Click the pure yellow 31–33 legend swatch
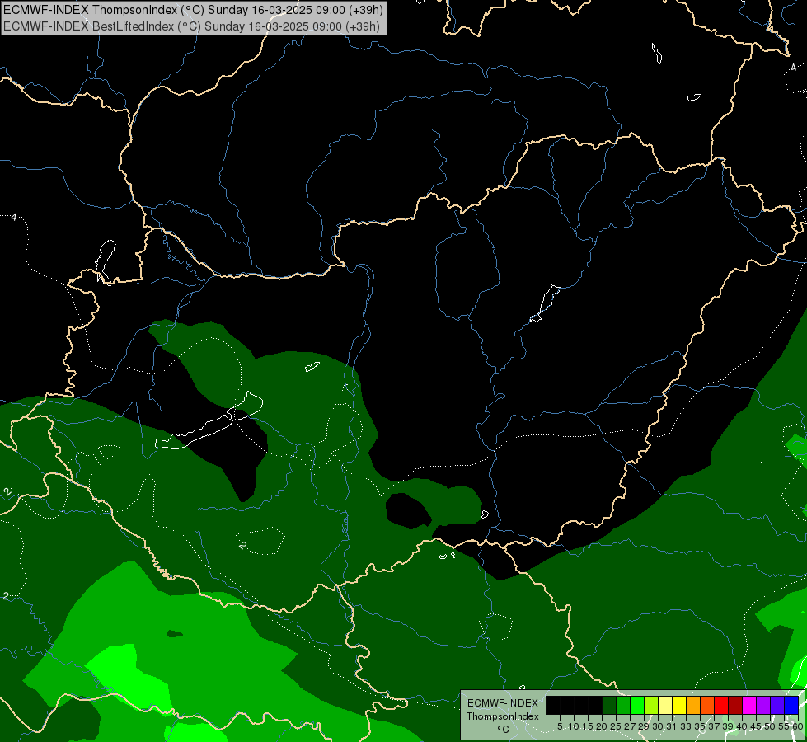 click(679, 706)
